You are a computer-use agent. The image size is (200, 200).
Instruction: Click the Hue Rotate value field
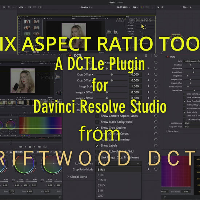click(x=186, y=192)
